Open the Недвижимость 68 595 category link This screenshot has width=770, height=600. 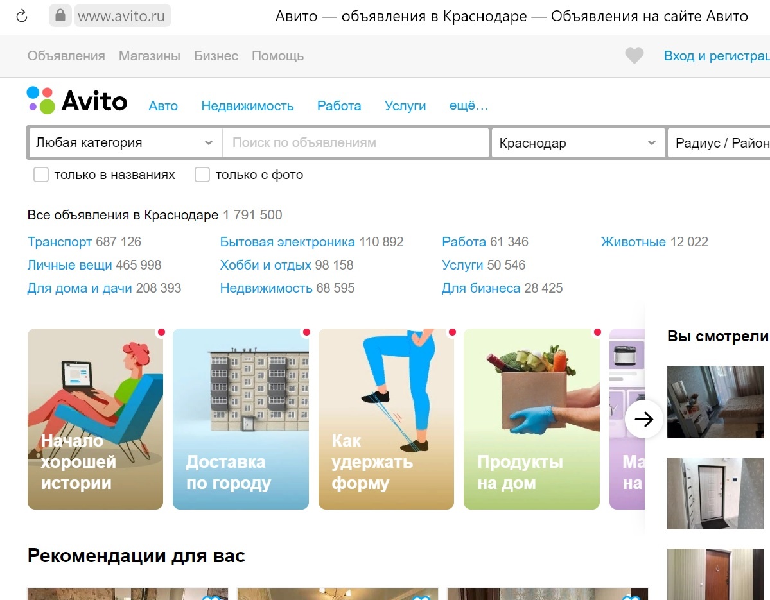pyautogui.click(x=266, y=288)
